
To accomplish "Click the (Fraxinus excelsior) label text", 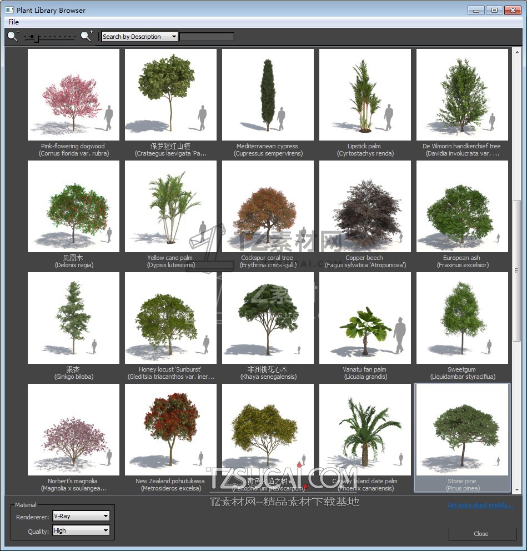I will [463, 265].
